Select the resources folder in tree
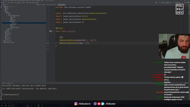This screenshot has width=190, height=107. (x=10, y=29)
